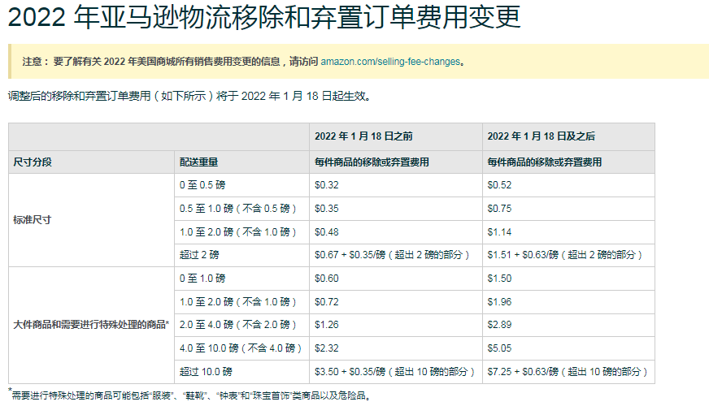Viewport: 709px width, 419px height.
Task: Select the sentence mentioning 2022 年 1 月 18 日起生效
Action: [189, 96]
